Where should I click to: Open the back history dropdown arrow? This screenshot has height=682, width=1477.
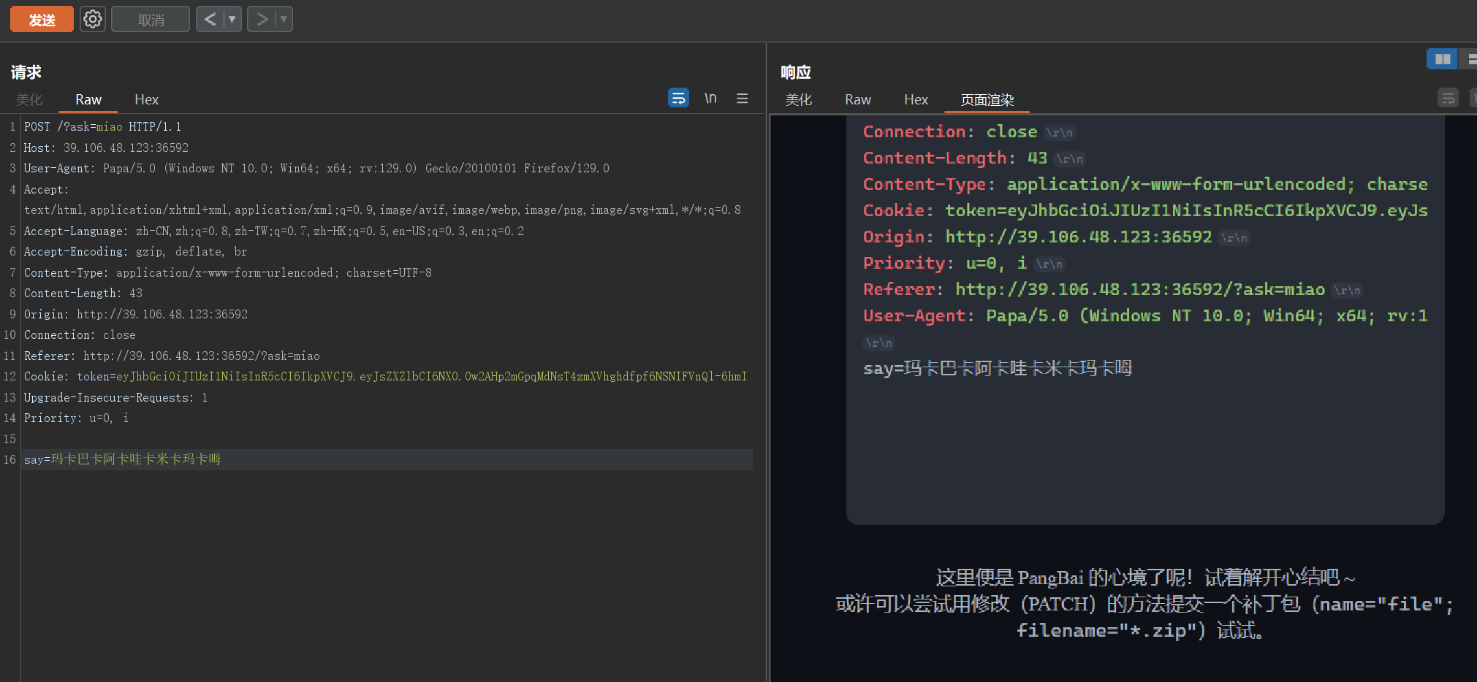pyautogui.click(x=232, y=19)
